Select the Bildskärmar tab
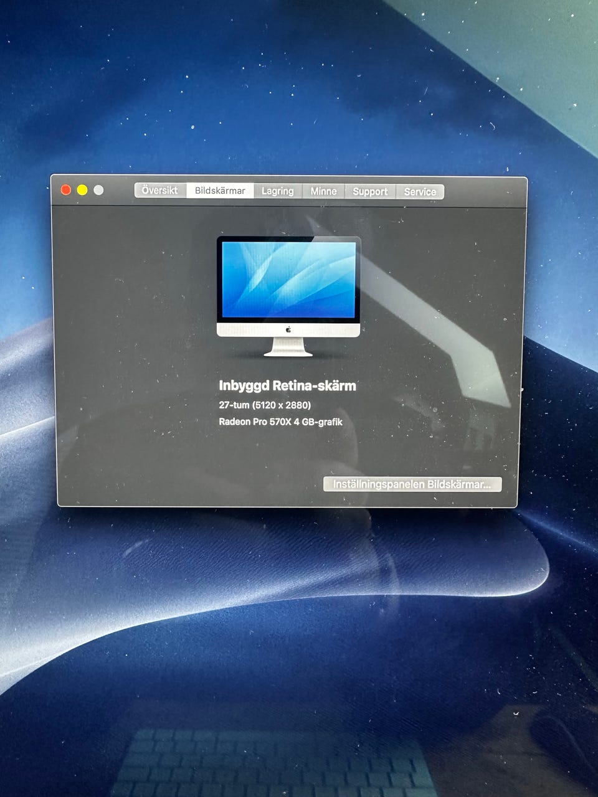The width and height of the screenshot is (598, 797). click(220, 191)
